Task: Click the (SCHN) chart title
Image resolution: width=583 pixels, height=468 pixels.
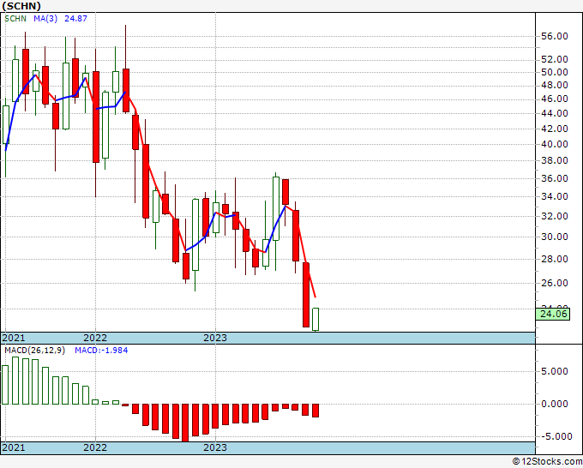Action: (21, 6)
